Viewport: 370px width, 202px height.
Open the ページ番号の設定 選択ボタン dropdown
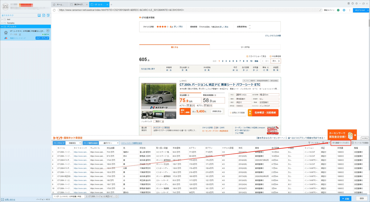[x=109, y=143]
